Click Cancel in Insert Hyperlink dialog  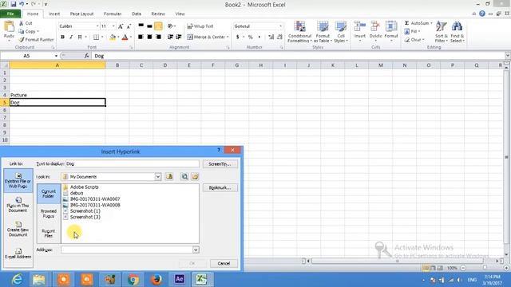(224, 263)
